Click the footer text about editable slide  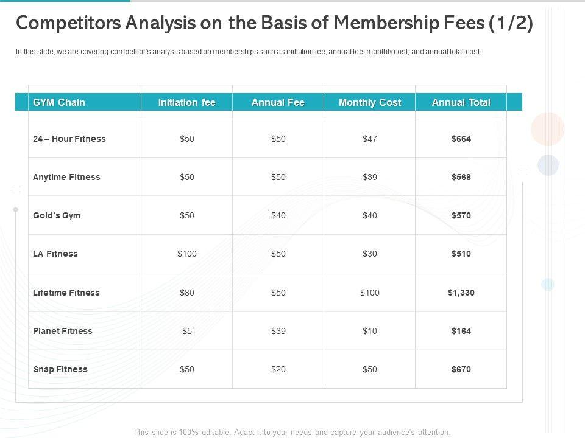pyautogui.click(x=292, y=432)
